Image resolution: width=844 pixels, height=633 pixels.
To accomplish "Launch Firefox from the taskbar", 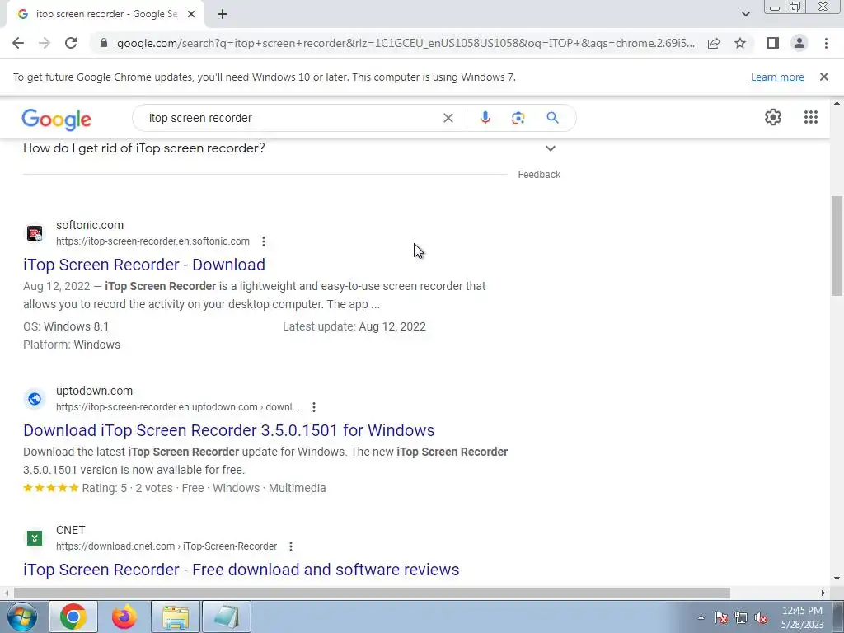I will [124, 617].
